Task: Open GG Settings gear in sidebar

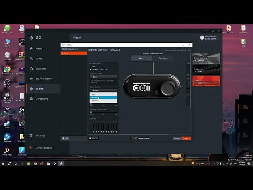Action: tap(37, 135)
